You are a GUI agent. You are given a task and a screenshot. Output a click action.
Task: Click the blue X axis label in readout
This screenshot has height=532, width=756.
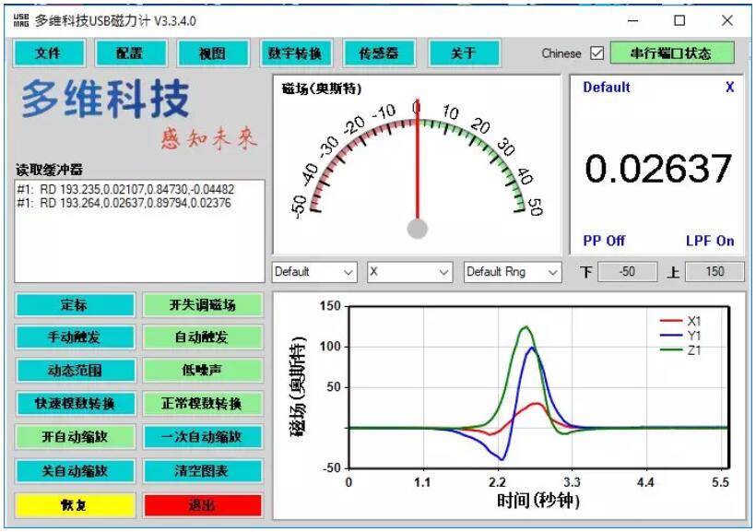point(729,88)
